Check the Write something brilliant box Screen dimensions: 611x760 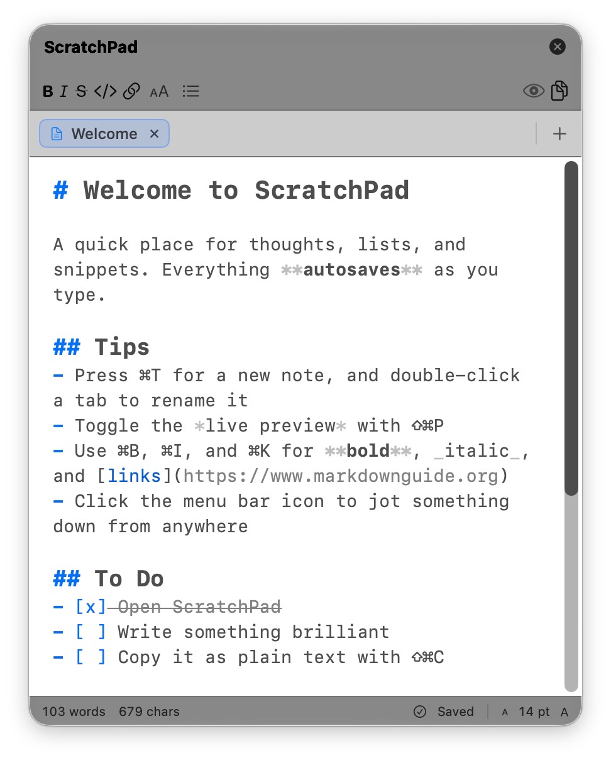[91, 632]
